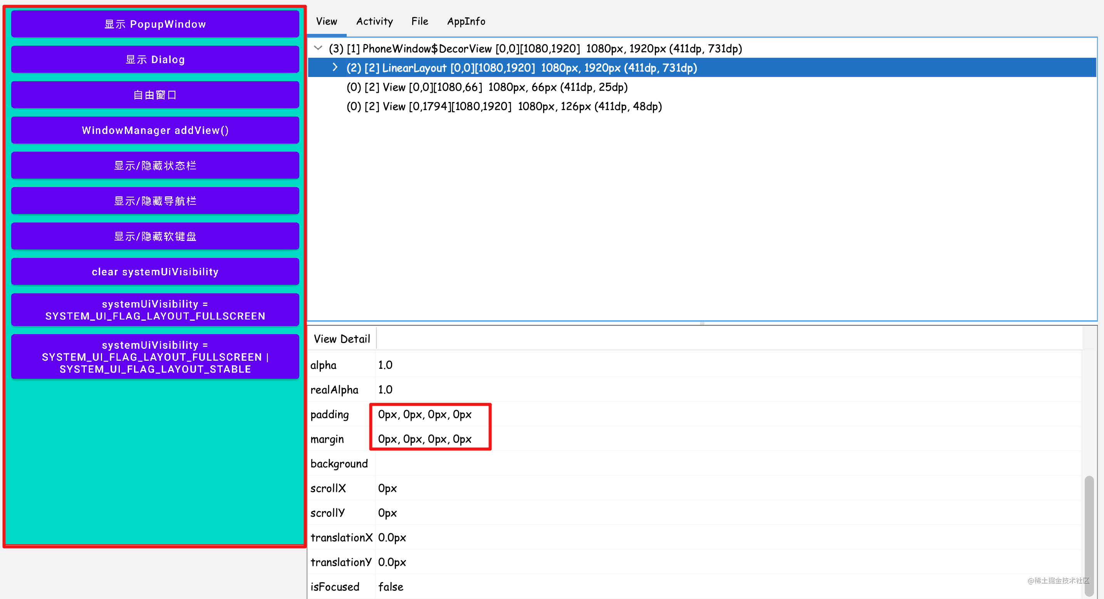Open the AppInfo tab

[466, 21]
